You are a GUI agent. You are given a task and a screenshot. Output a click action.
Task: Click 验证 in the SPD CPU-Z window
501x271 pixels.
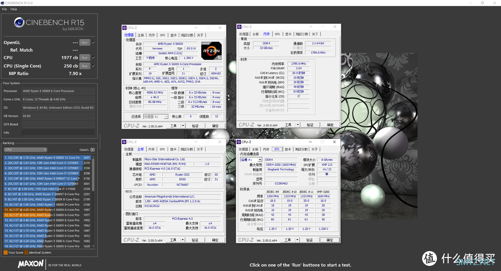click(x=309, y=240)
